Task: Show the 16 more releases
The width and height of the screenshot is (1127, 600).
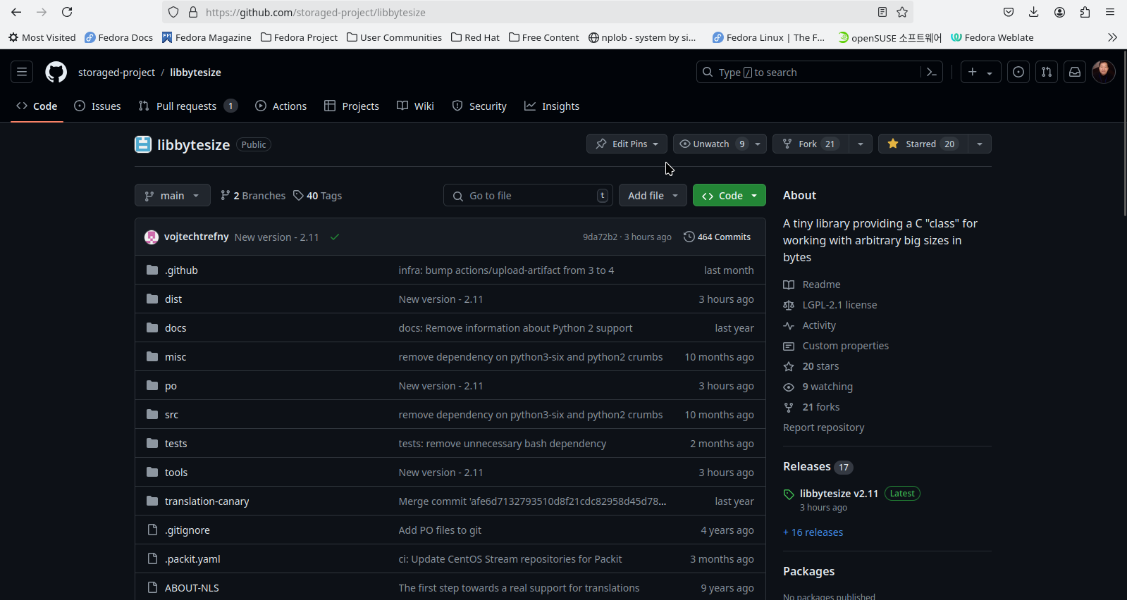Action: (813, 532)
